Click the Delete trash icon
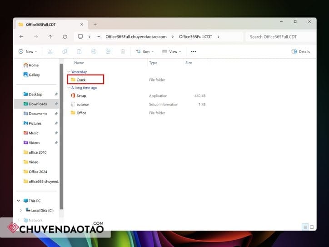This screenshot has height=247, width=329. click(123, 51)
